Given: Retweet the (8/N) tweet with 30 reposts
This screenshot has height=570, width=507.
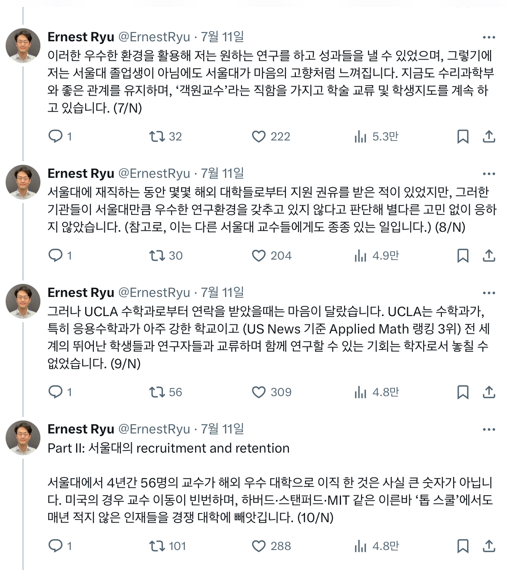Looking at the screenshot, I should (x=157, y=256).
